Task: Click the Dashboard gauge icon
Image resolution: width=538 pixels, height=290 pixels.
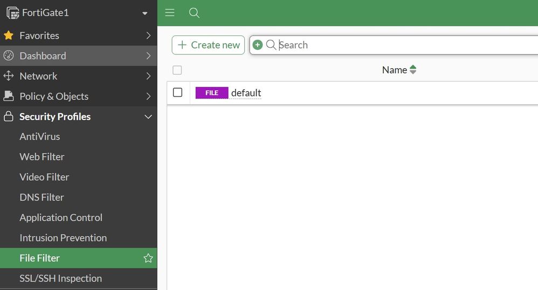Action: coord(8,56)
